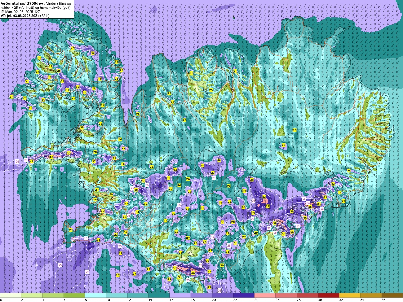The image size is (403, 302).
Task: Click the 'IT: Mán. 02. 06. 2025 12Z' line
Action: point(20,12)
